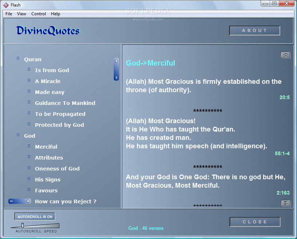This screenshot has height=239, width=297.
Task: Select the God category
Action: click(x=29, y=136)
